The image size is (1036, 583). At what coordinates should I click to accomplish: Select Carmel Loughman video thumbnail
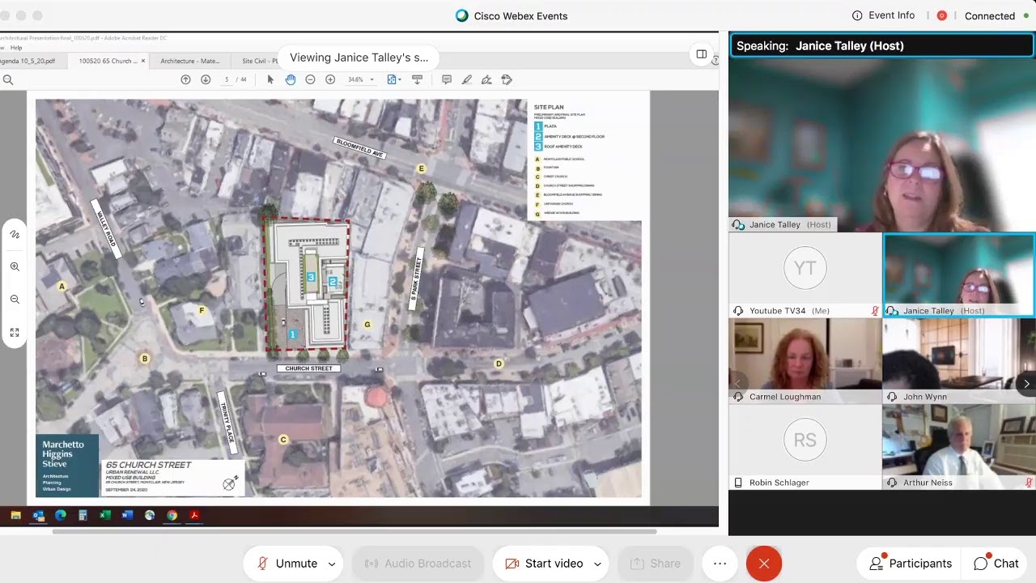click(x=805, y=361)
